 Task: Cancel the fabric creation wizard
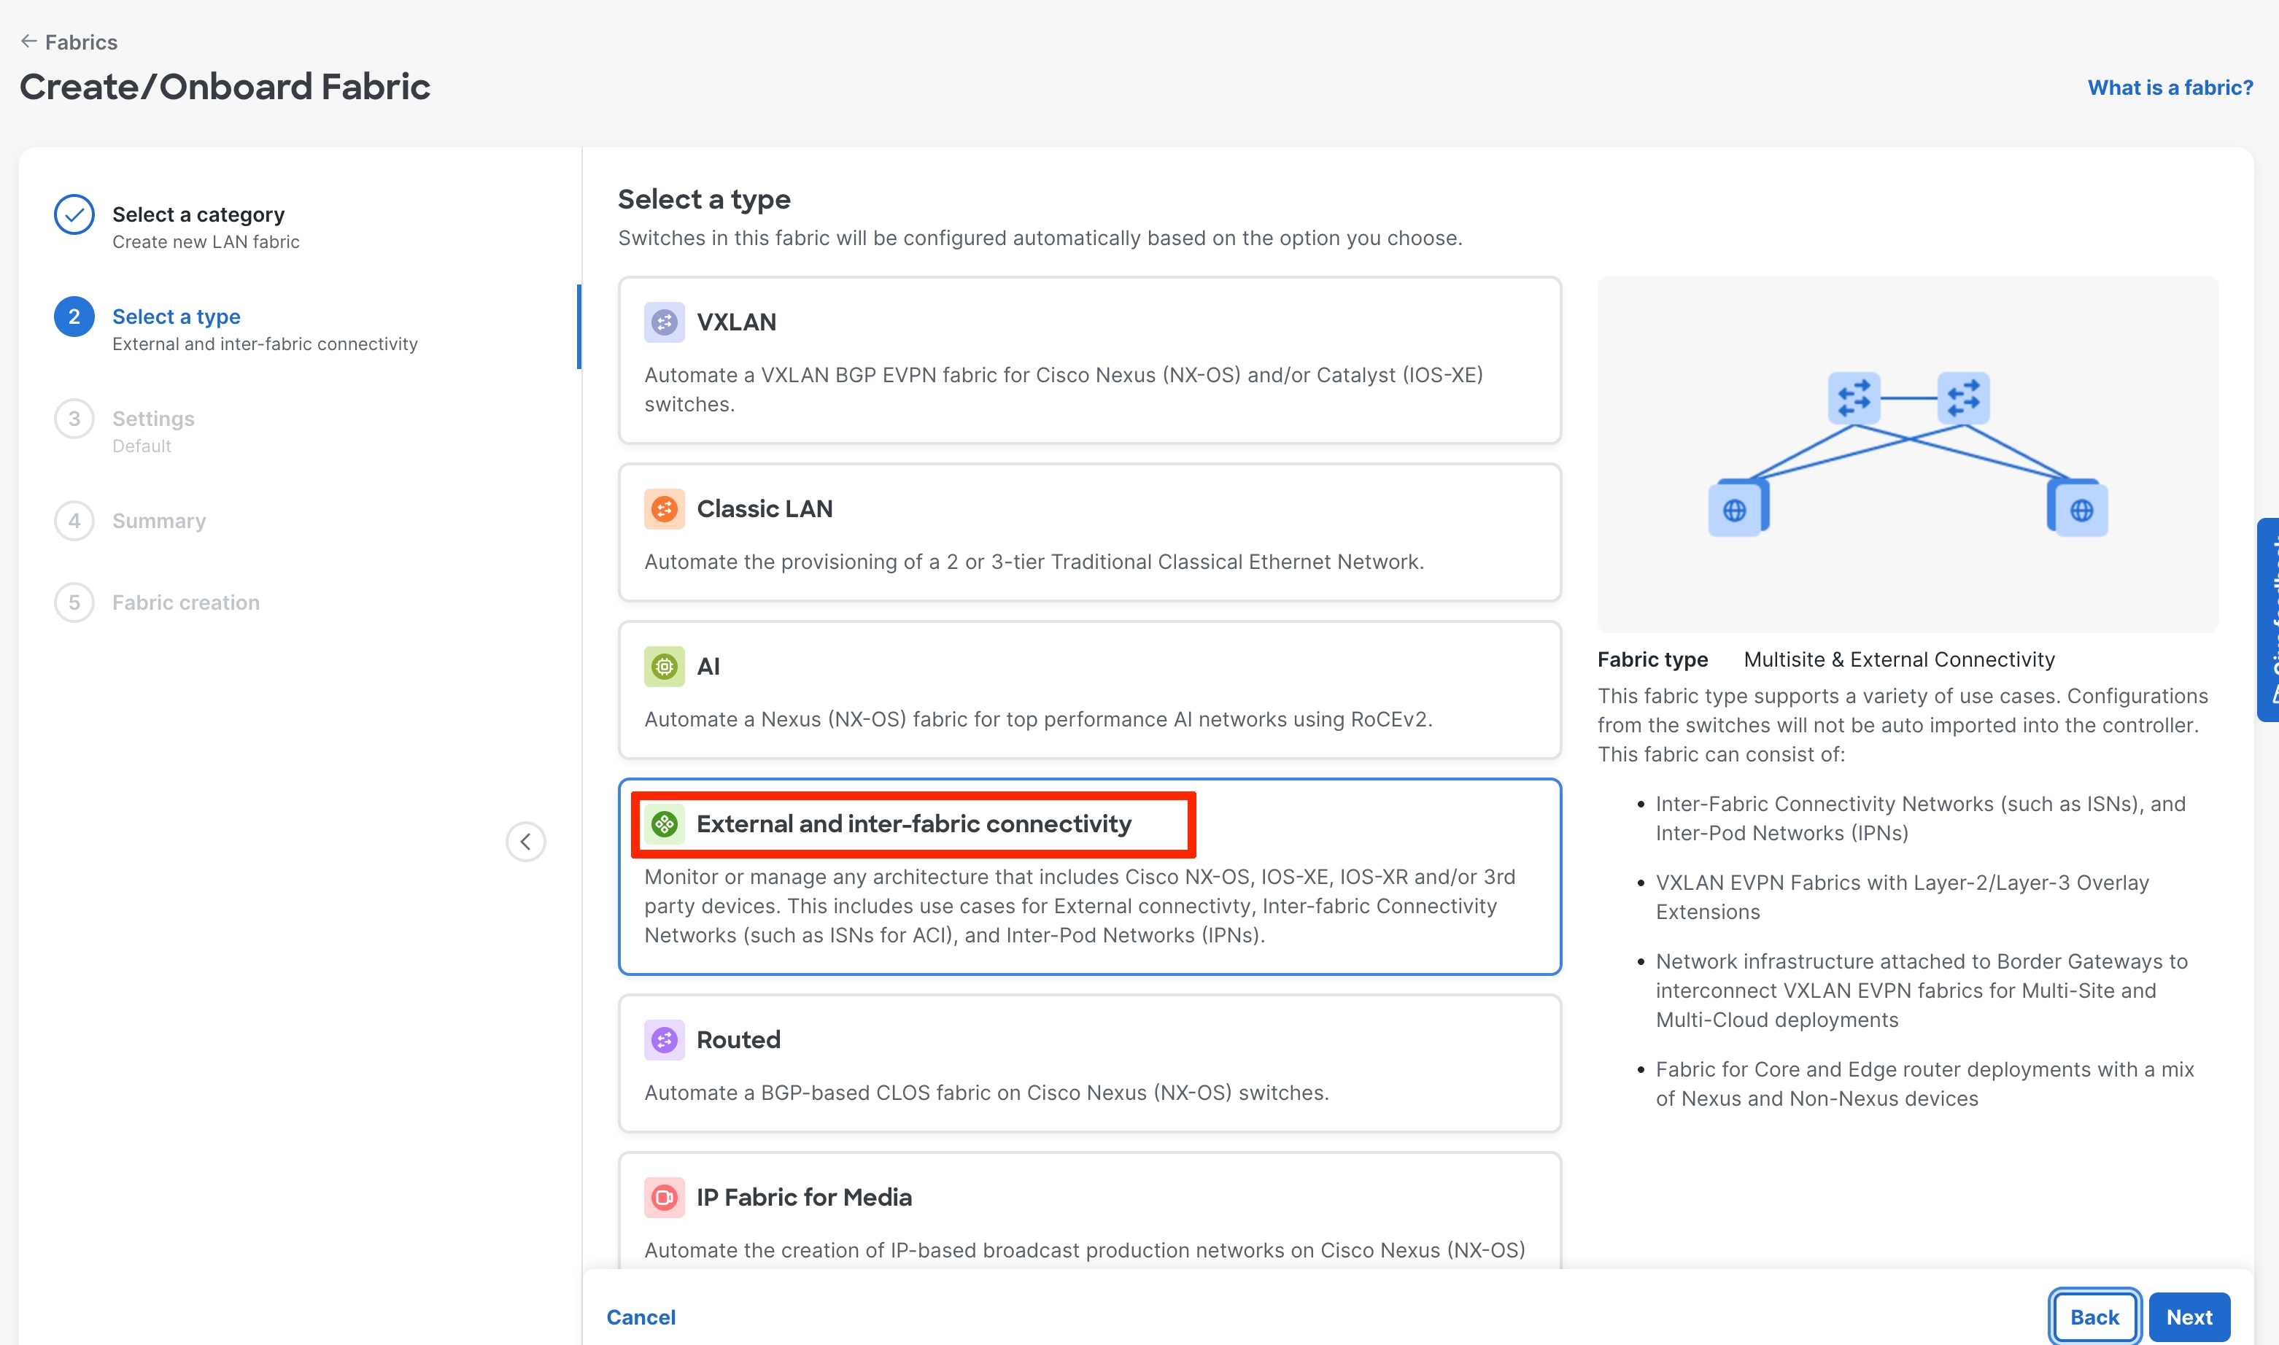pos(640,1317)
